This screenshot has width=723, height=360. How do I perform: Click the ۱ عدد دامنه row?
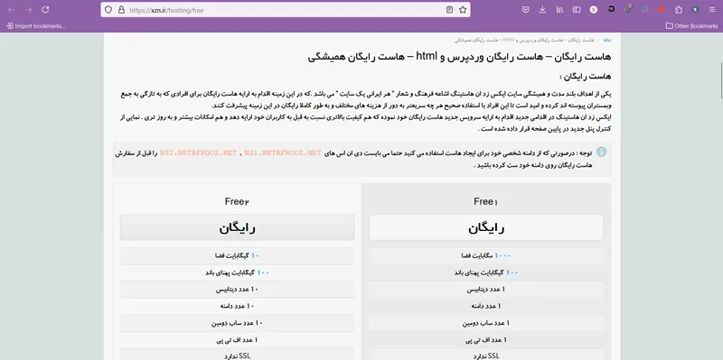[486, 306]
